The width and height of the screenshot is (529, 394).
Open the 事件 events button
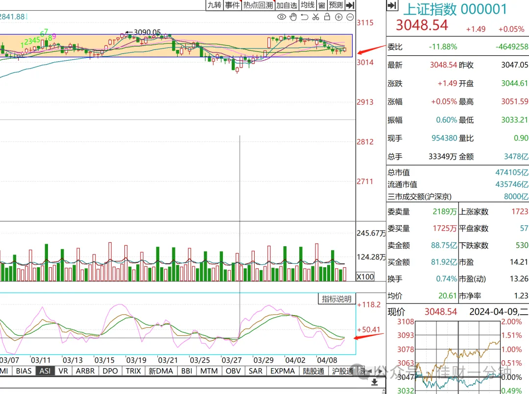coord(233,5)
